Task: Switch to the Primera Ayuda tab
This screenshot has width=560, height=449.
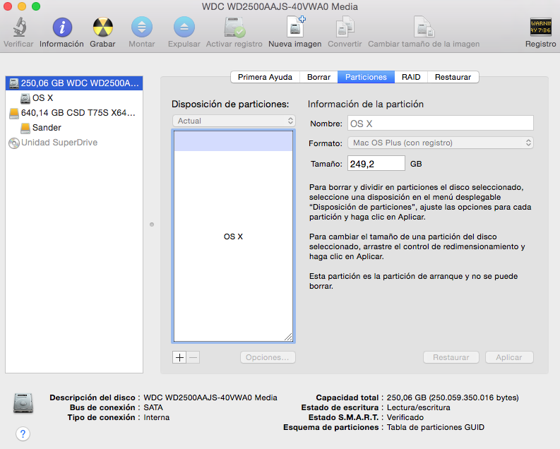Action: click(x=265, y=77)
